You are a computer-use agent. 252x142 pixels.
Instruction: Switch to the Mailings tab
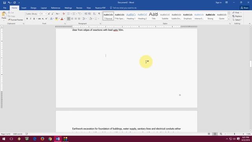click(68, 8)
